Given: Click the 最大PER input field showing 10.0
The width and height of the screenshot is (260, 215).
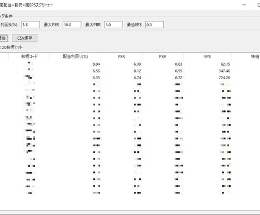Looking at the screenshot, I should 72,25.
